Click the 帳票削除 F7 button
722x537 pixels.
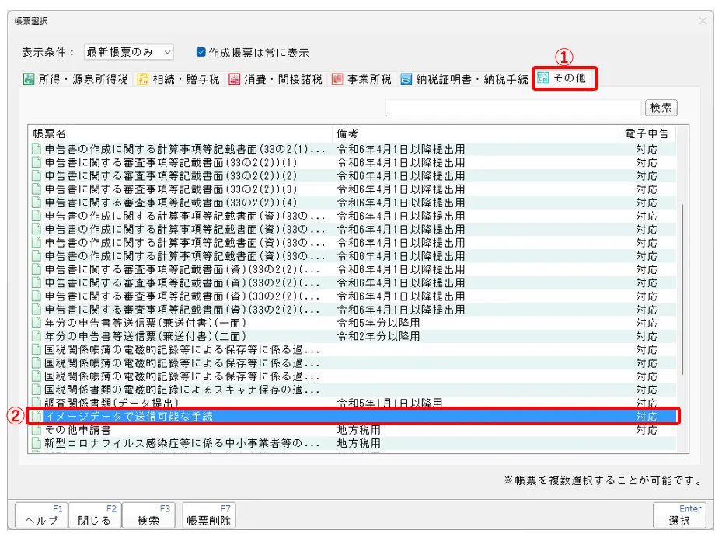coord(209,514)
